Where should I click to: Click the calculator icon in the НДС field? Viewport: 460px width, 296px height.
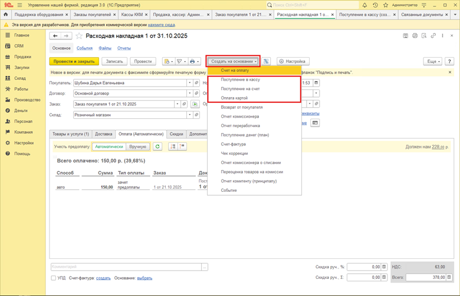click(x=384, y=267)
